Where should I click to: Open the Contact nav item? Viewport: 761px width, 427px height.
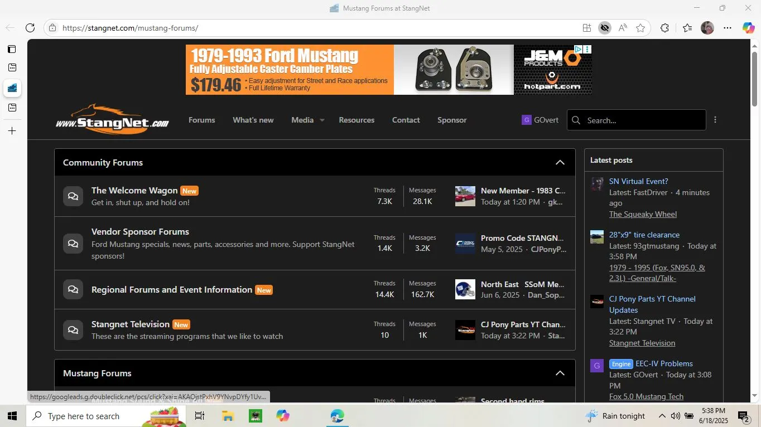(x=406, y=120)
